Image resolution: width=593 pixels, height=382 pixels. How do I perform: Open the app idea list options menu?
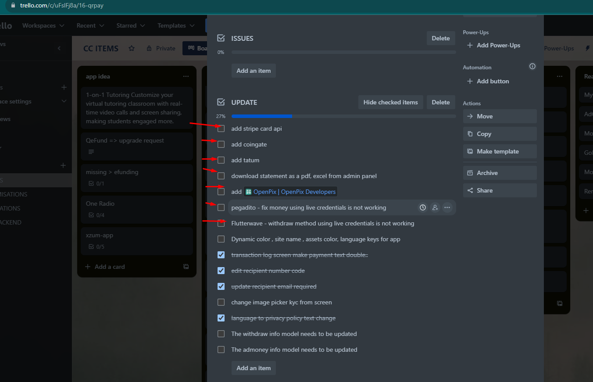(186, 76)
